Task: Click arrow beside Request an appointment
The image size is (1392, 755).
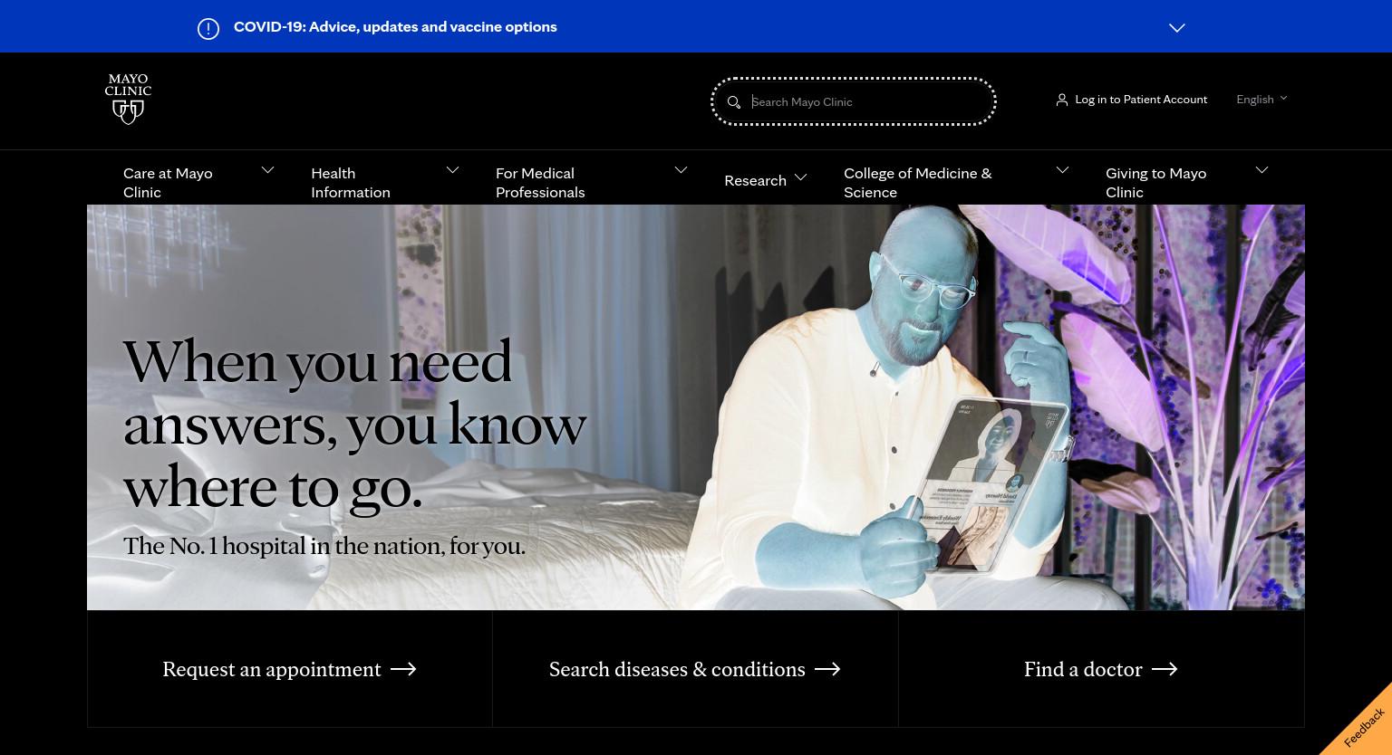Action: [x=403, y=669]
